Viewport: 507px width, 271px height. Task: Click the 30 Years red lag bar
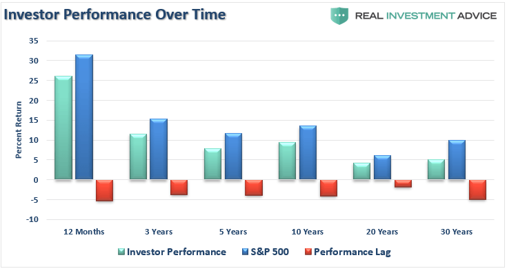pos(477,190)
